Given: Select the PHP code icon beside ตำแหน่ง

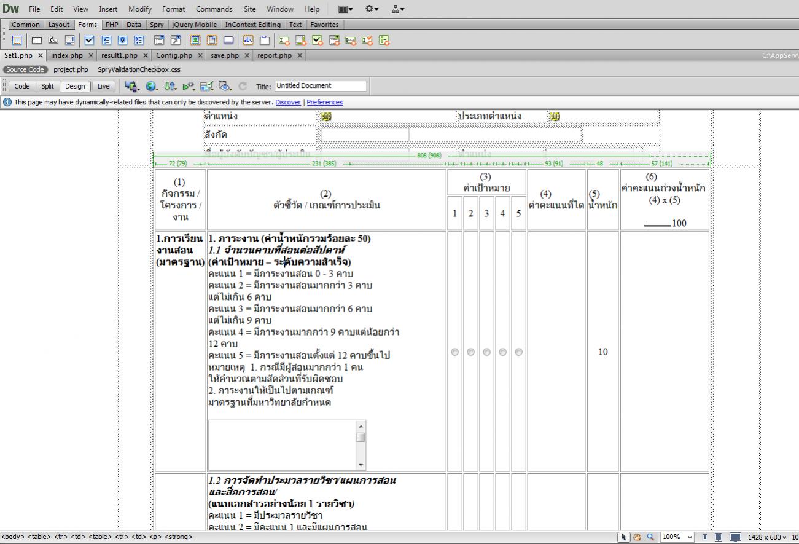Looking at the screenshot, I should click(326, 116).
